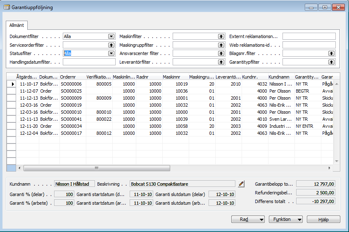Click the Refunderingsbelopp value 2 500,00
The width and height of the screenshot is (349, 232).
coord(316,193)
